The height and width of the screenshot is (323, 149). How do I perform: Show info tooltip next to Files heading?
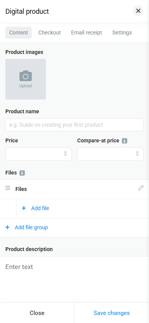click(22, 173)
